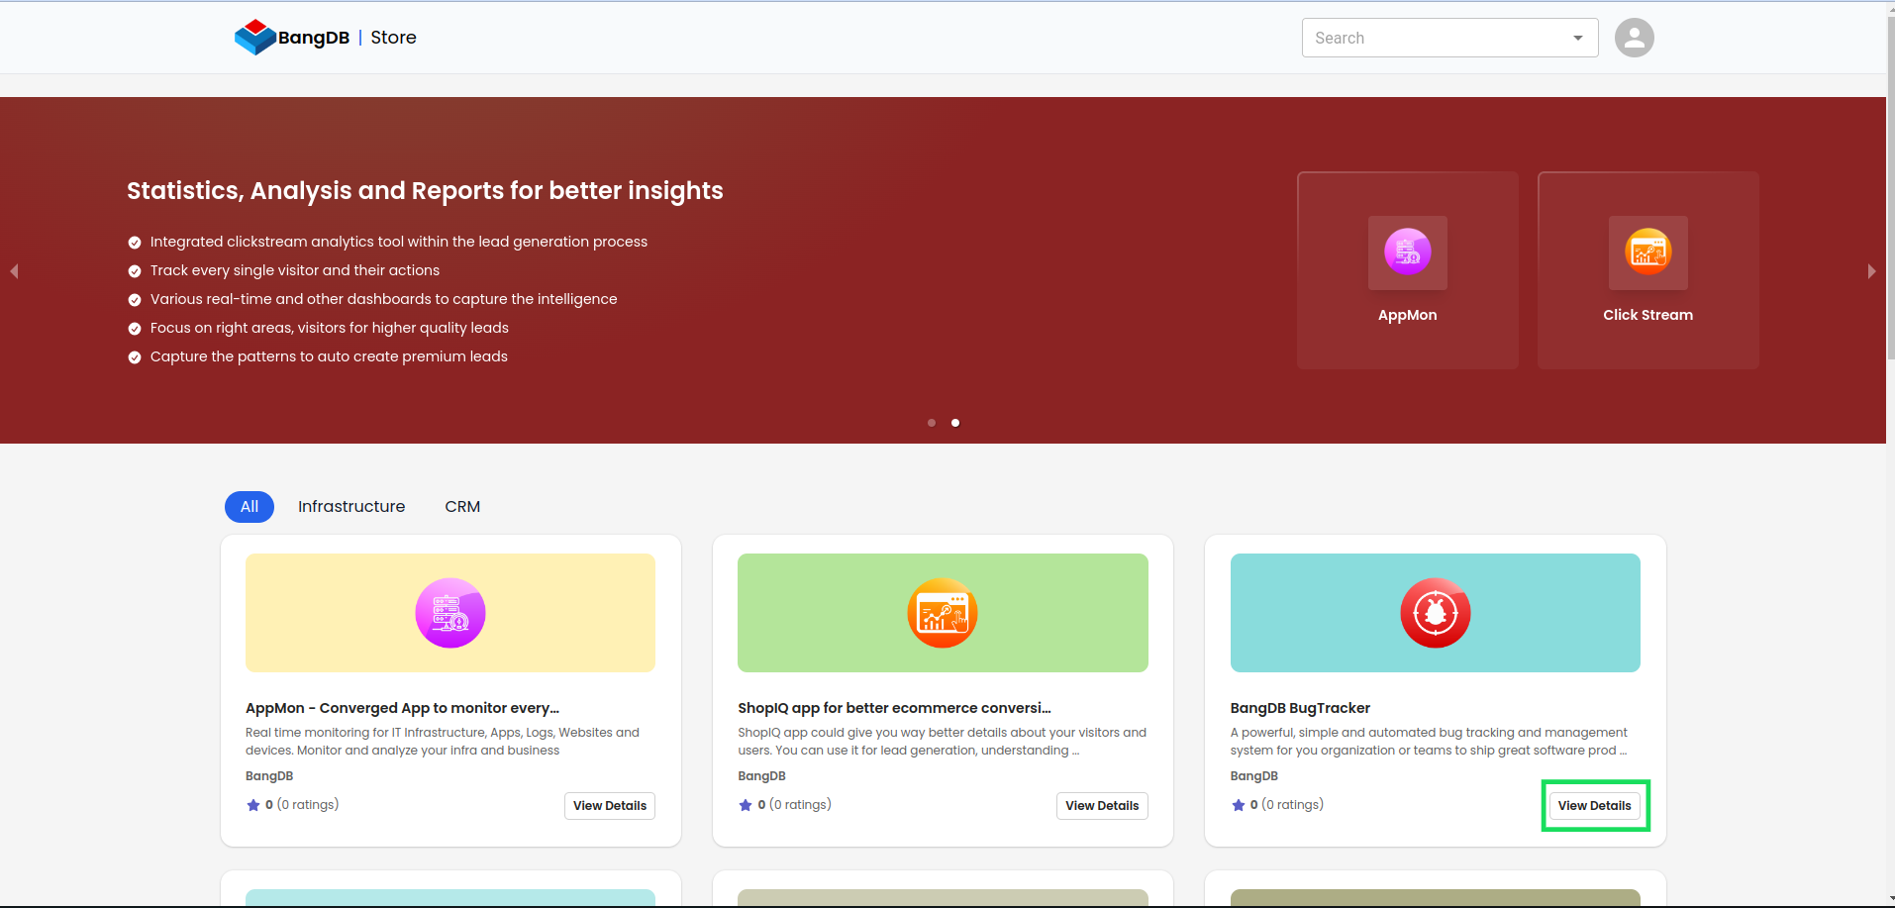The width and height of the screenshot is (1895, 908).
Task: Click '(0 ratings)' on the BugTracker card
Action: pyautogui.click(x=1292, y=804)
